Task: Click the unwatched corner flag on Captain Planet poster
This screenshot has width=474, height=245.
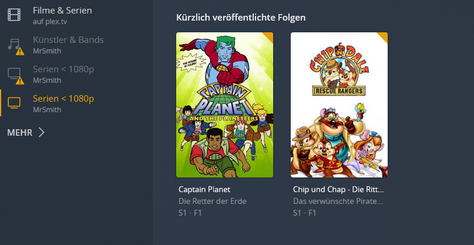Action: click(x=269, y=36)
